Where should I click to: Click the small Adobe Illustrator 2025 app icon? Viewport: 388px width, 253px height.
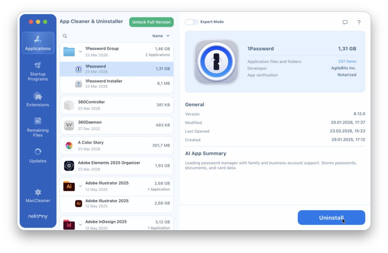pos(78,203)
